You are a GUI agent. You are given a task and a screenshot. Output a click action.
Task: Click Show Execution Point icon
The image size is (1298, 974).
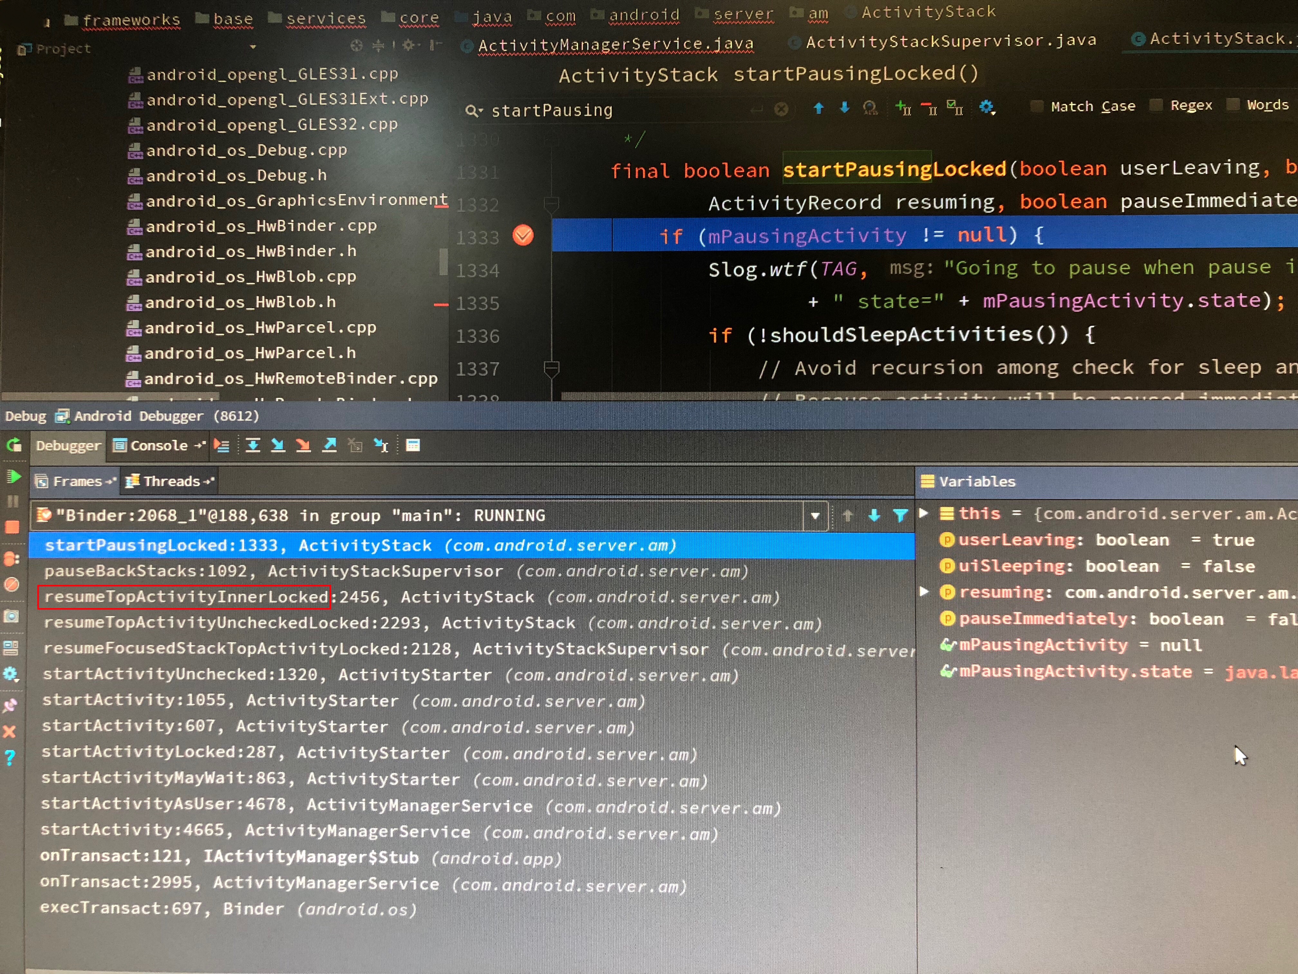[x=221, y=445]
